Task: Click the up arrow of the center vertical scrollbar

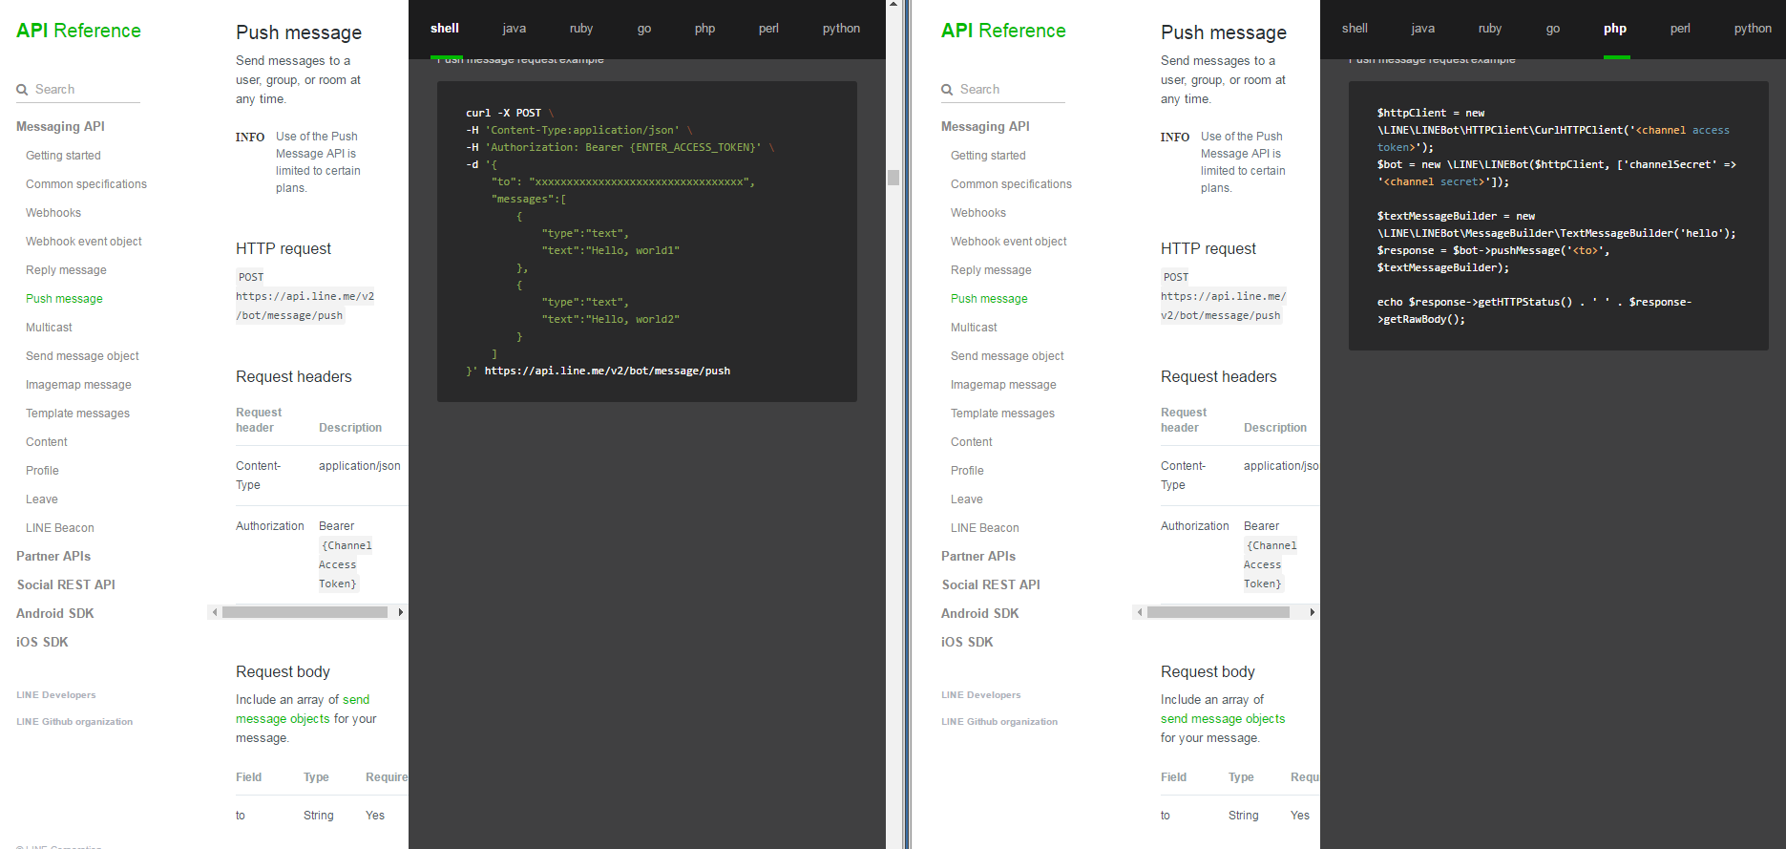Action: 893,5
